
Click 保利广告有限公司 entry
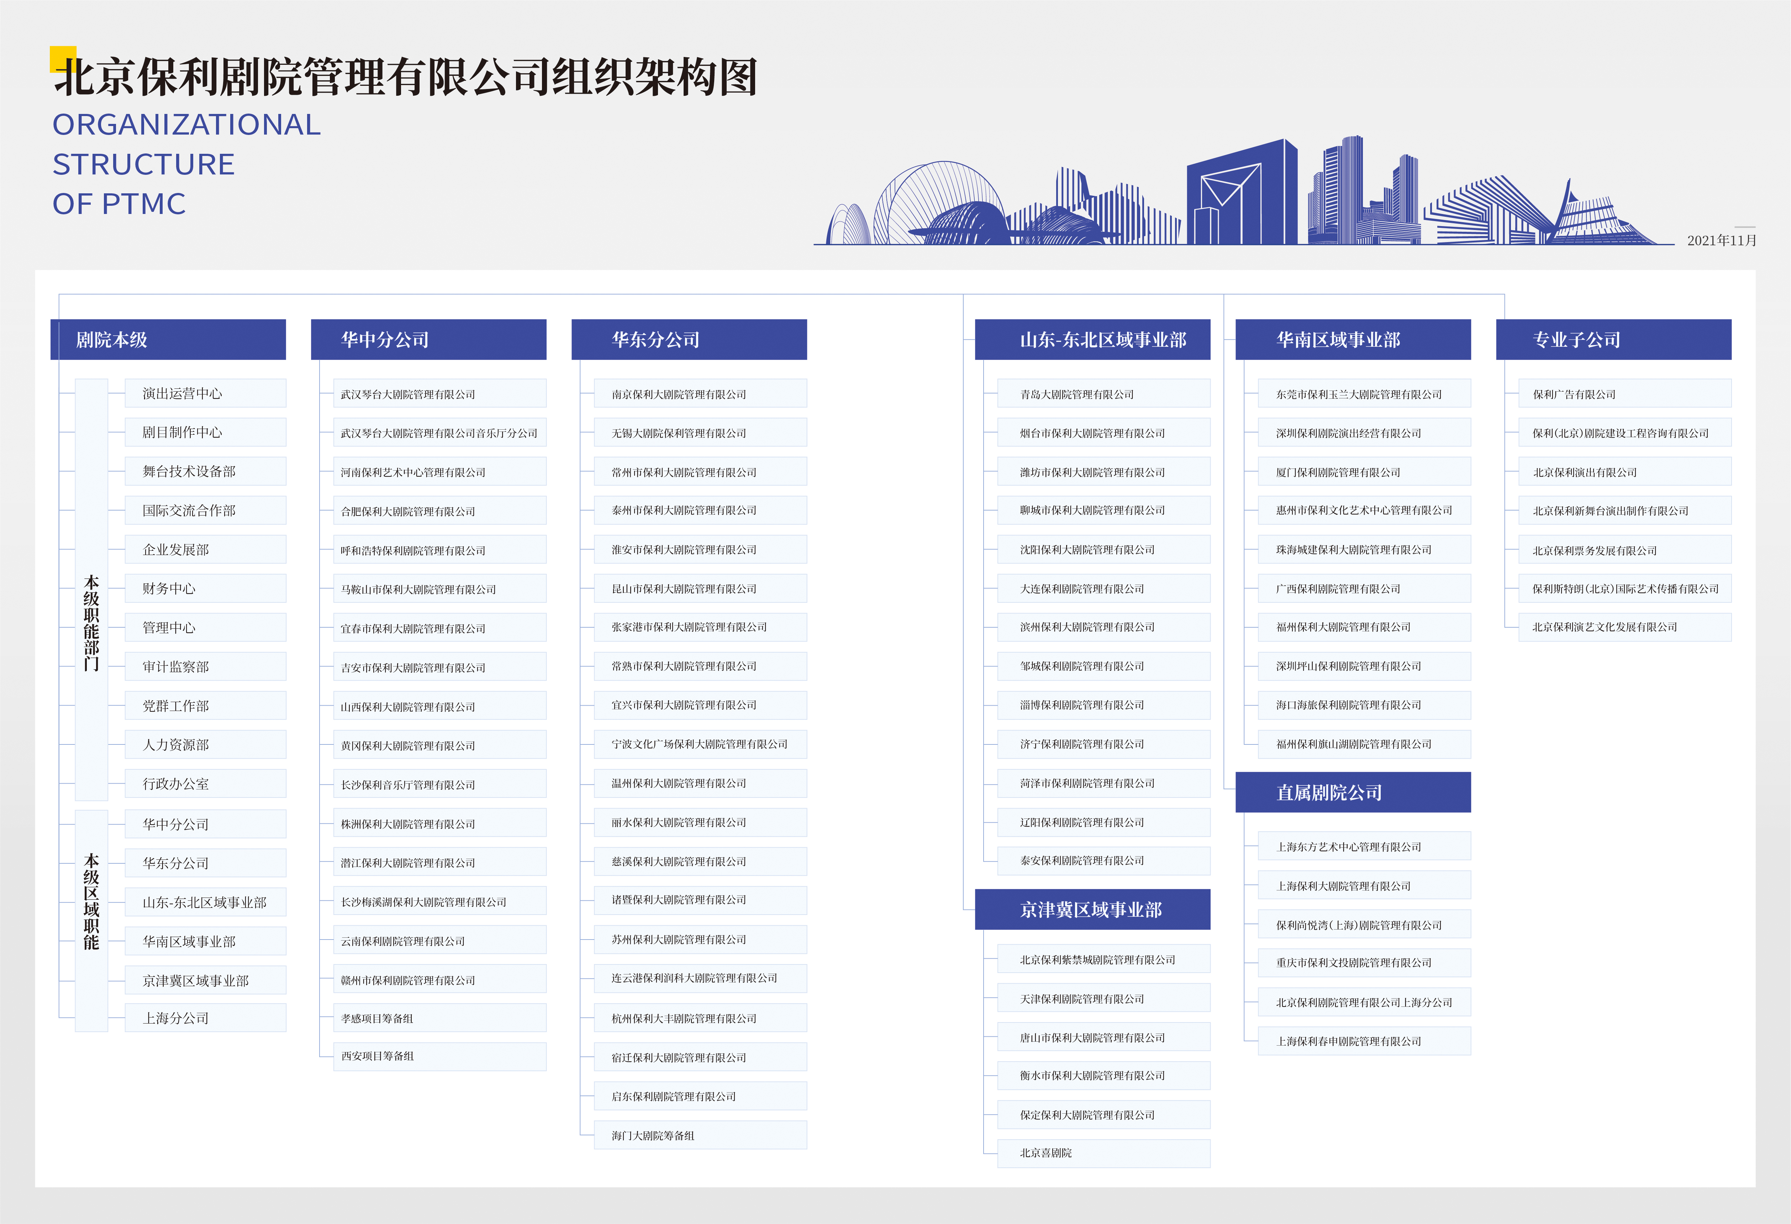1624,393
